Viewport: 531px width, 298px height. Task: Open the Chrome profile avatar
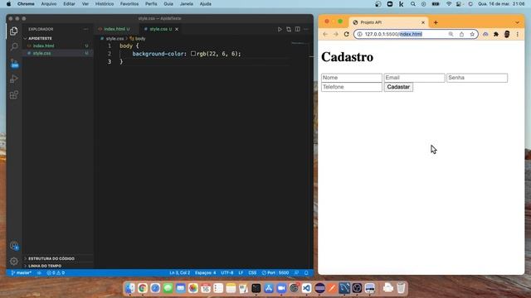point(507,34)
